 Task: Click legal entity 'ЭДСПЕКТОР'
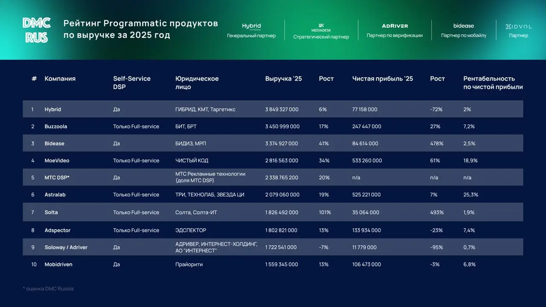click(191, 230)
